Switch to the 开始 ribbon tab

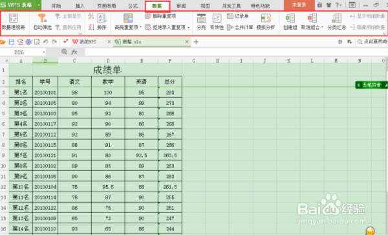click(56, 6)
